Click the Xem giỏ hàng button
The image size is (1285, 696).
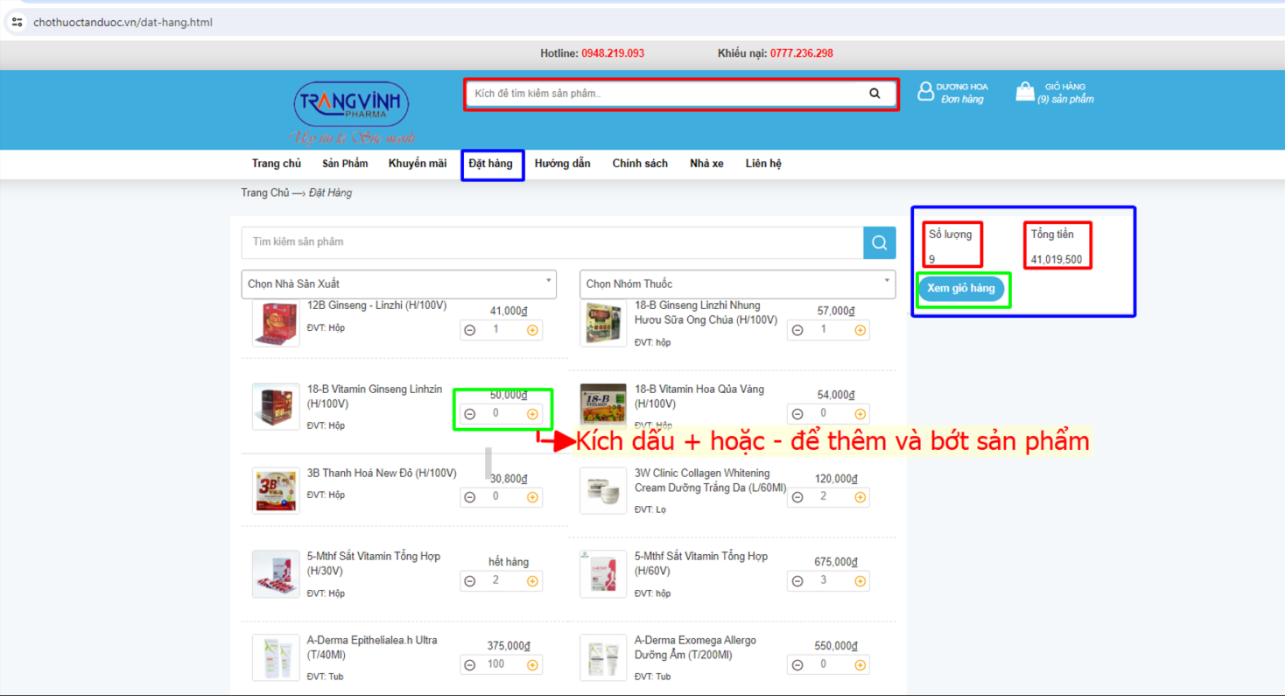pyautogui.click(x=960, y=289)
